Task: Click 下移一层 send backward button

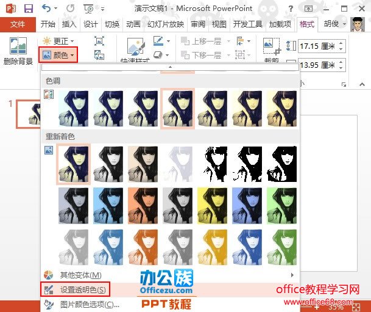Action: click(x=201, y=55)
